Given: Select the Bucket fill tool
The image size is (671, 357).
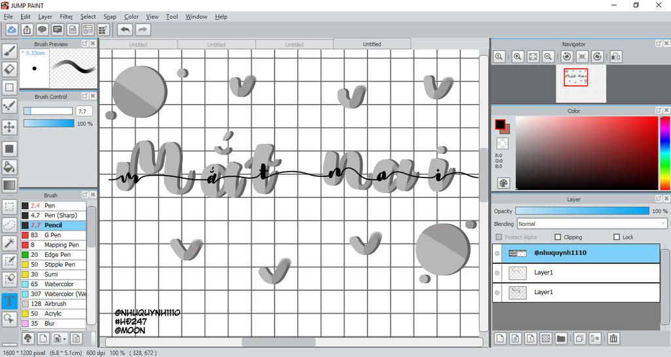Looking at the screenshot, I should click(9, 167).
